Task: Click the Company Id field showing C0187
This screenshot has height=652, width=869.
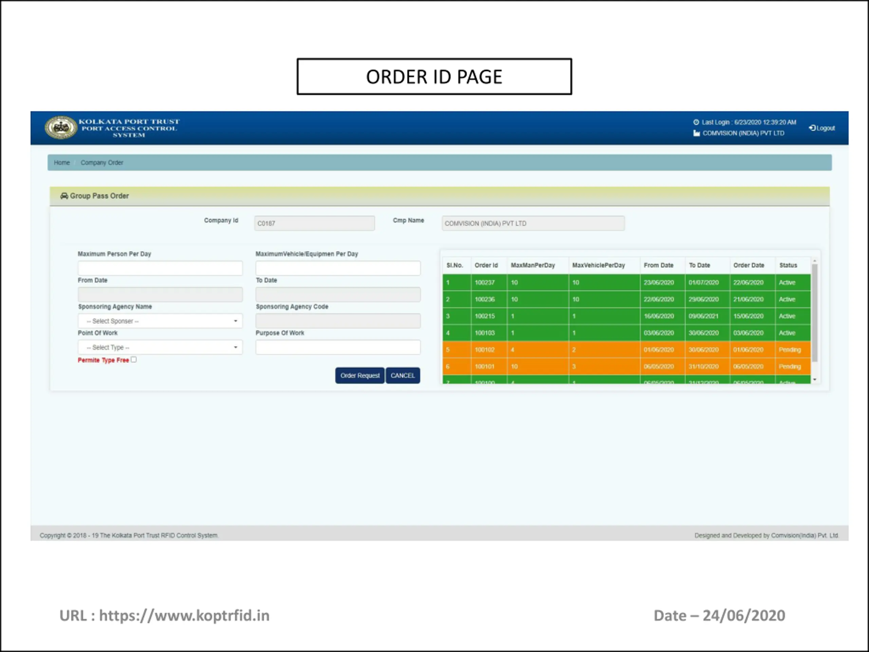Action: click(314, 223)
